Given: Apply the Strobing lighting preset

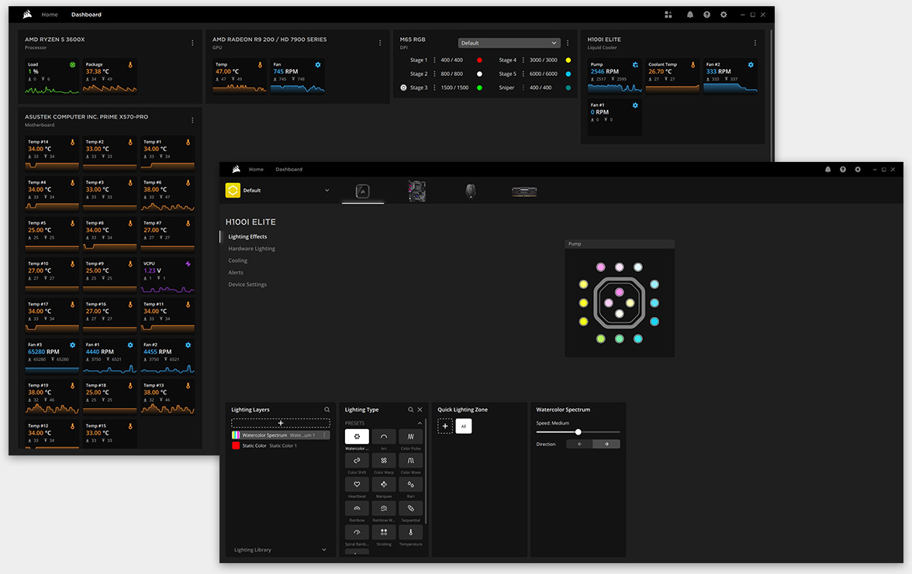Looking at the screenshot, I should [384, 531].
